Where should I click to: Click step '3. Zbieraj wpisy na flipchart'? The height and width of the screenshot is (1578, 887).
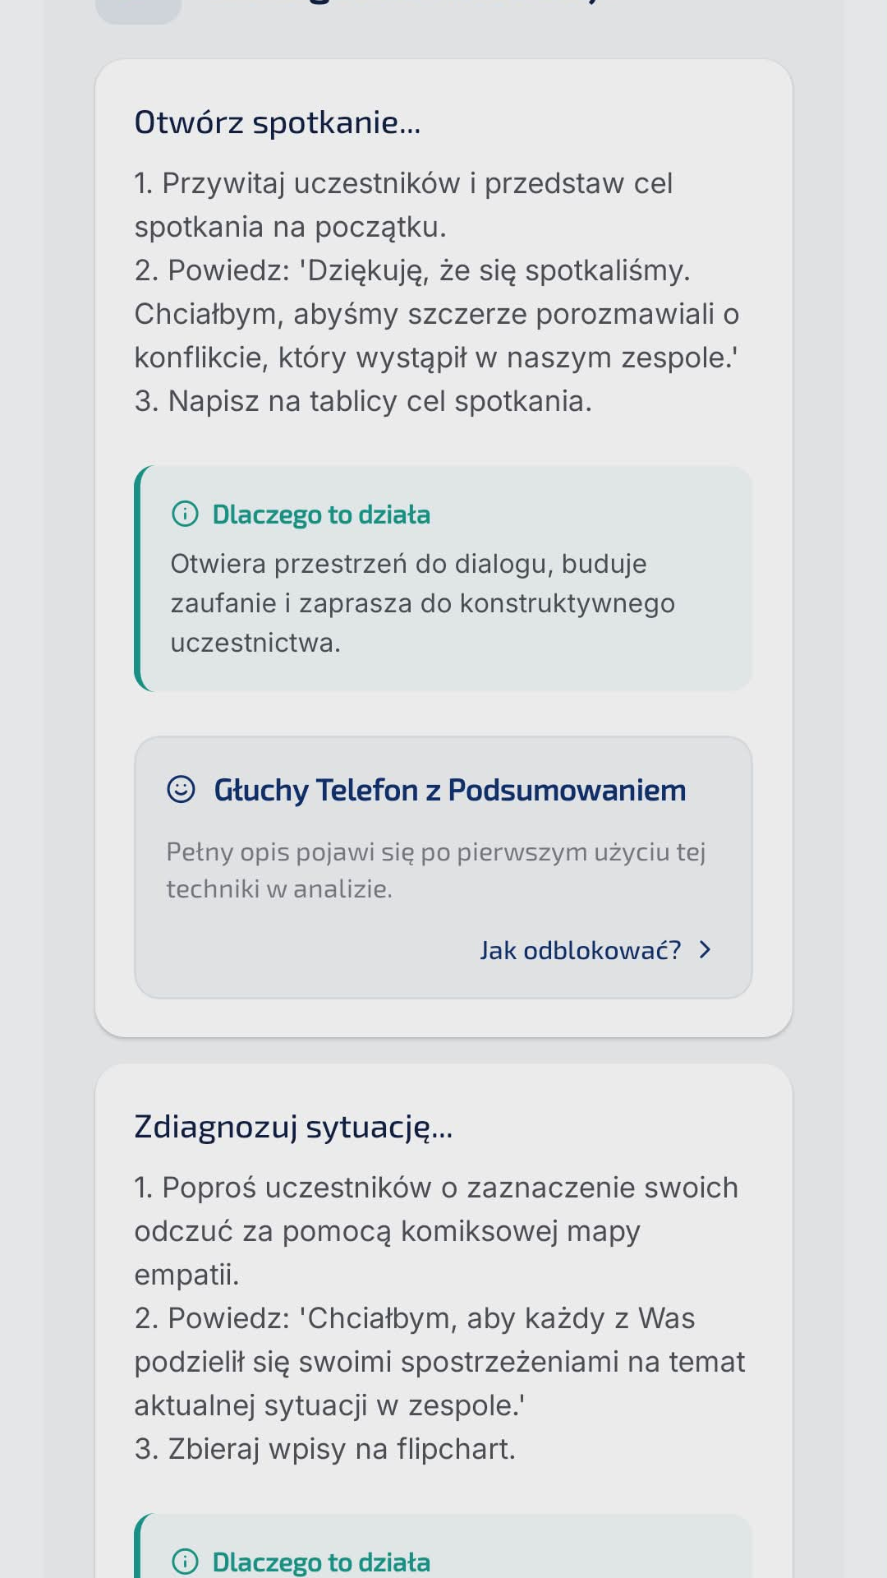click(323, 1451)
